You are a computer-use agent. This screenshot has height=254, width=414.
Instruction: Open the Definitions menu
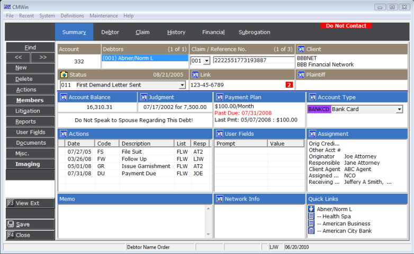72,16
